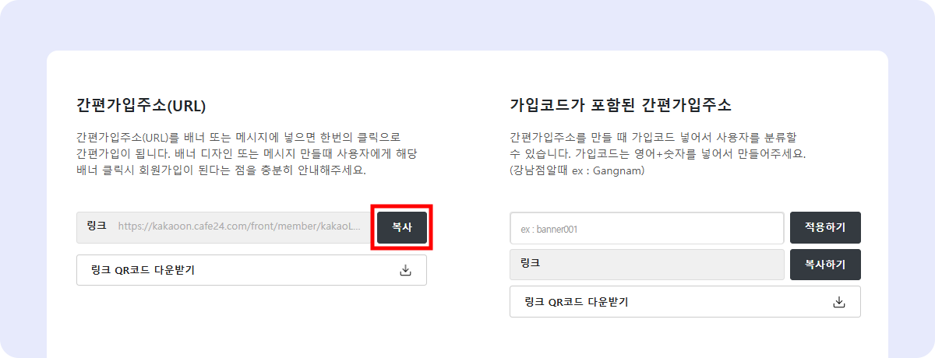The height and width of the screenshot is (358, 935).
Task: Click the 링크 label before the kakaoon URL
Action: 97,226
